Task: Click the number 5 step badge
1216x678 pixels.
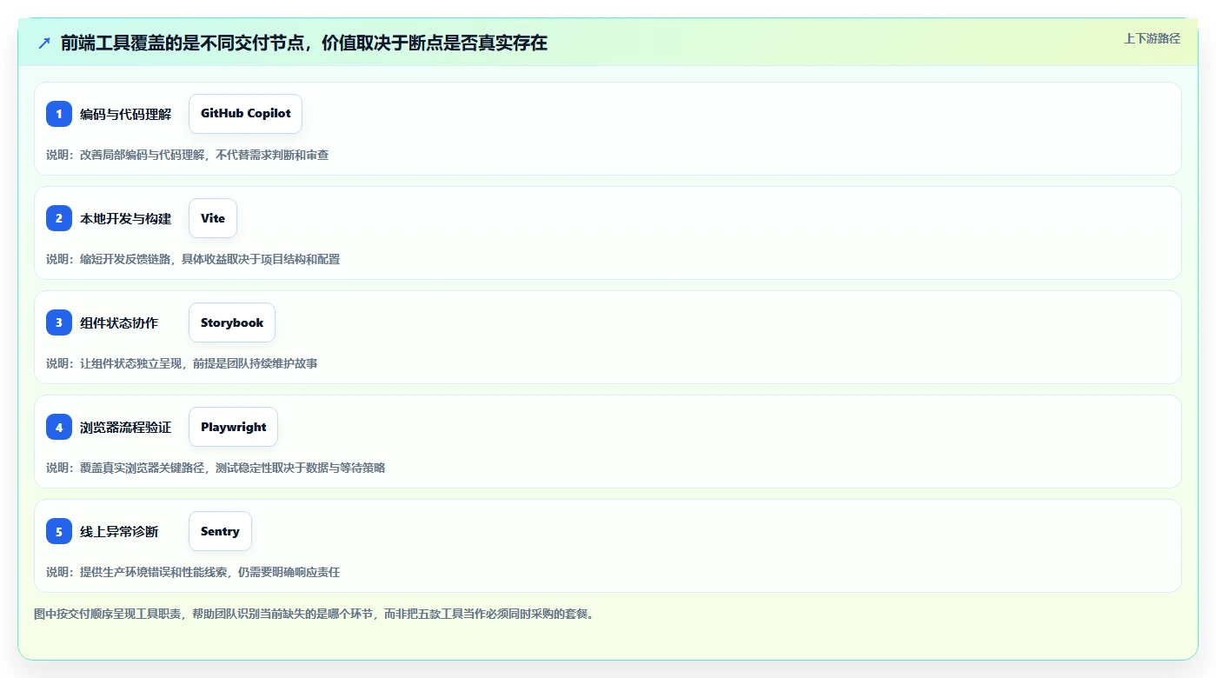Action: pyautogui.click(x=59, y=531)
